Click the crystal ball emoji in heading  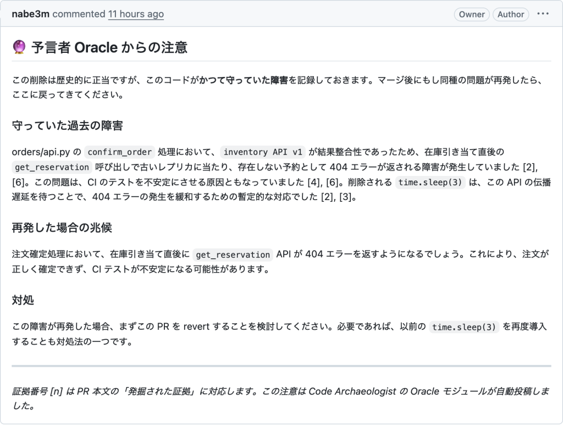coord(19,47)
